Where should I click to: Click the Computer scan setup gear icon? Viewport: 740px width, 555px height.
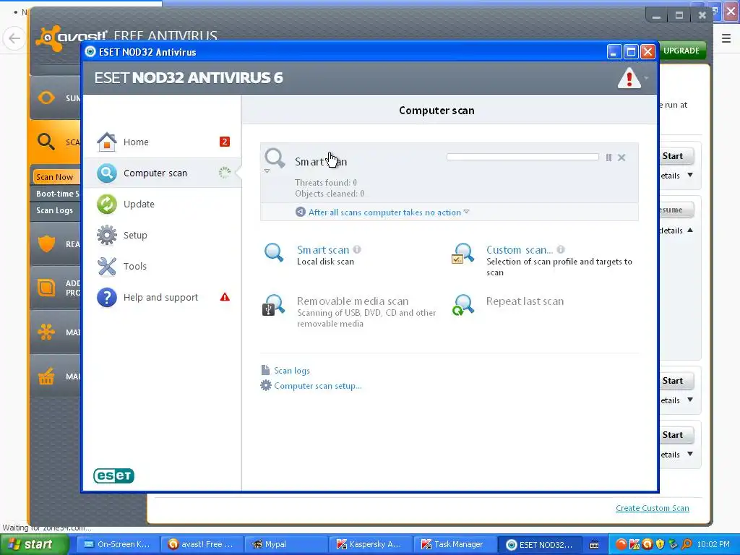266,386
